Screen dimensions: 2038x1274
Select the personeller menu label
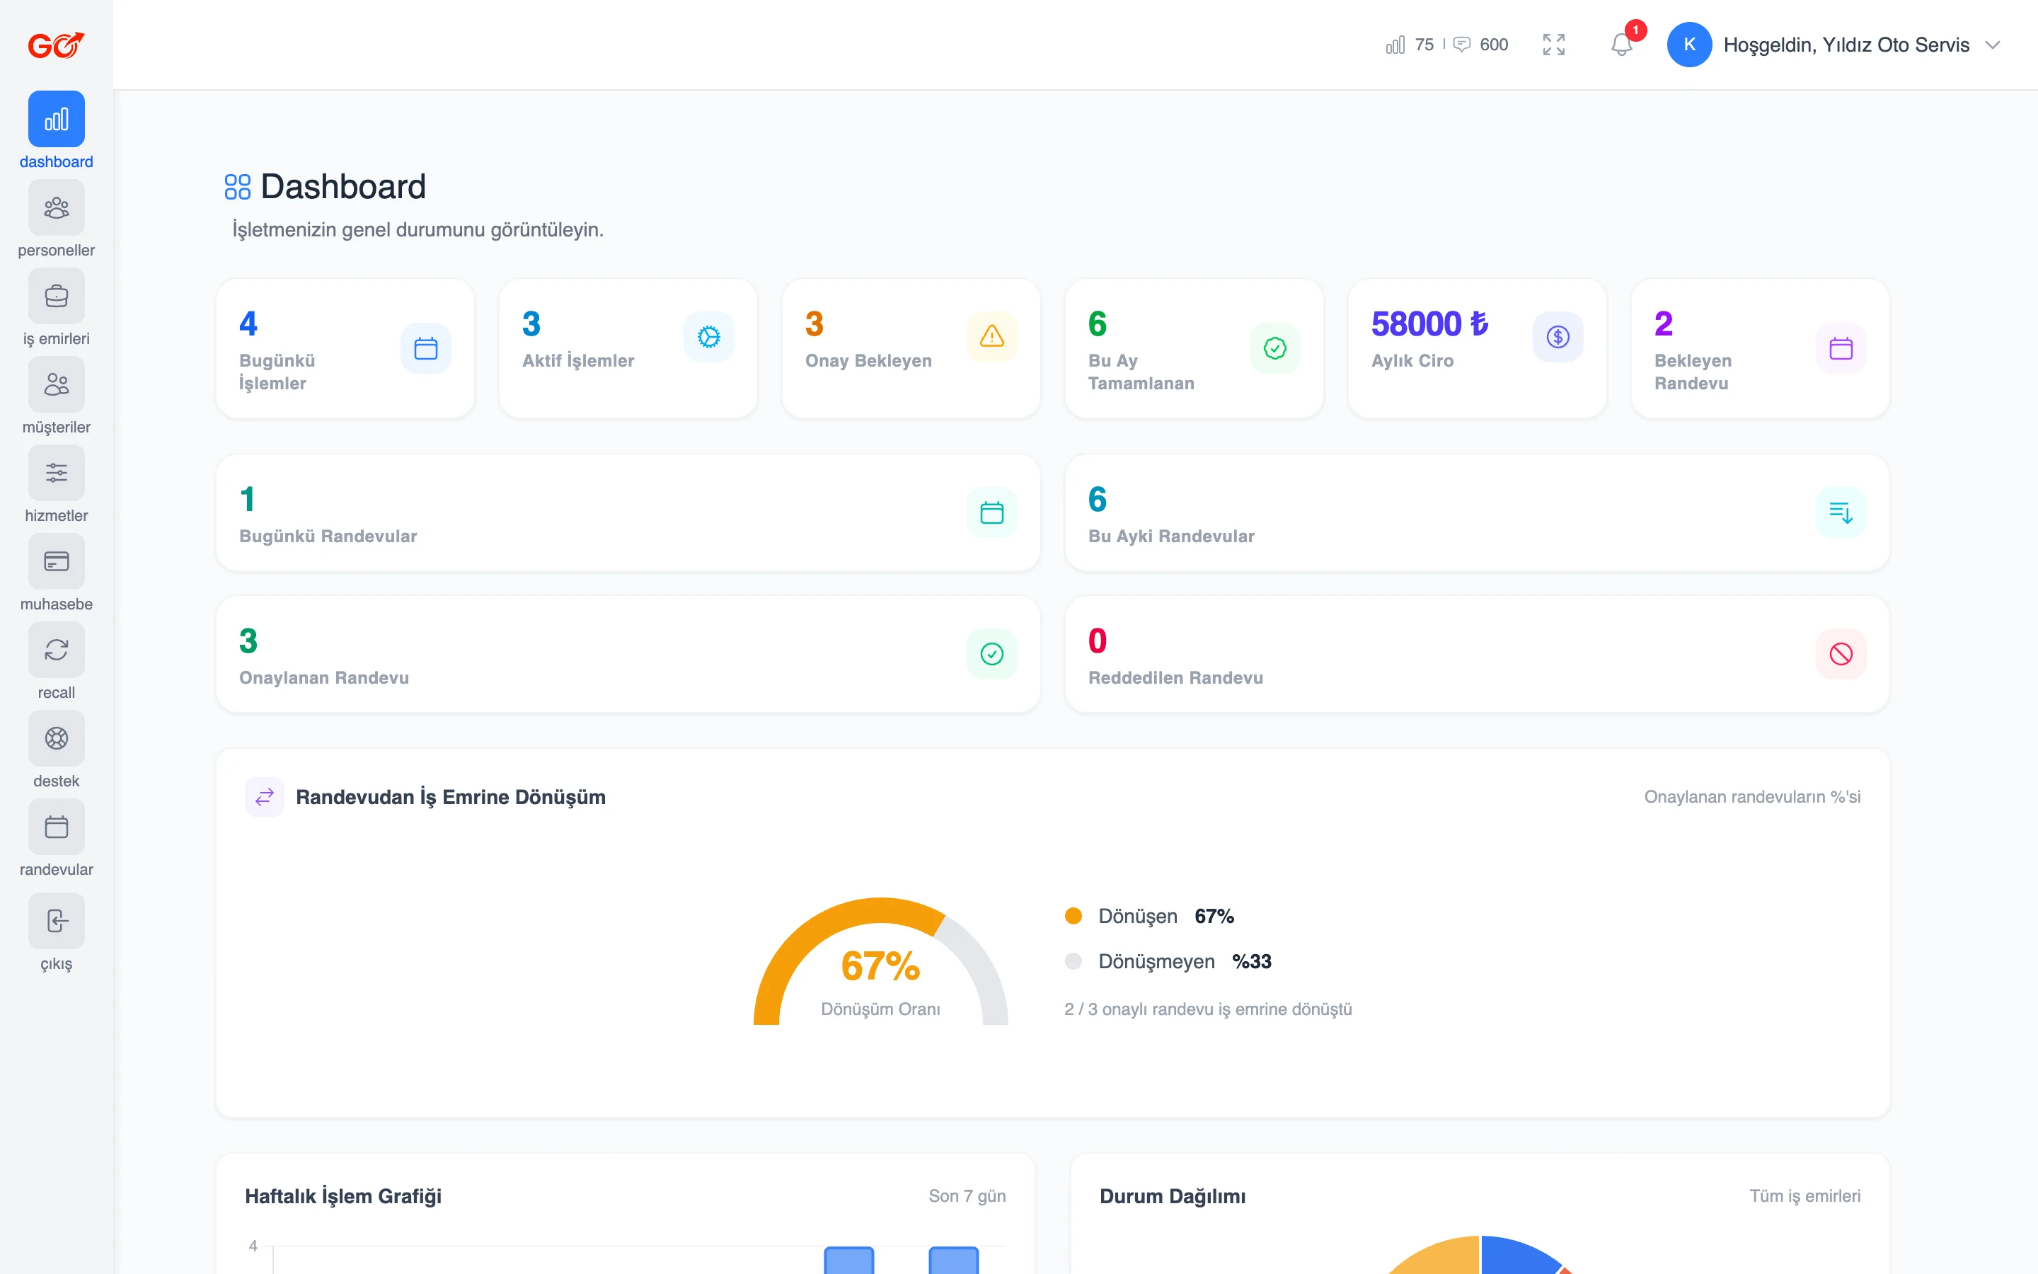(57, 251)
